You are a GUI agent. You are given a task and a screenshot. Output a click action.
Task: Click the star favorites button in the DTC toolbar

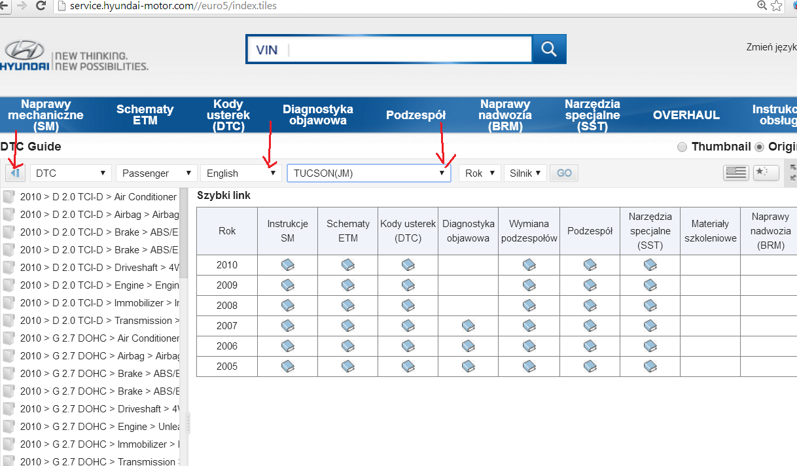coord(766,172)
